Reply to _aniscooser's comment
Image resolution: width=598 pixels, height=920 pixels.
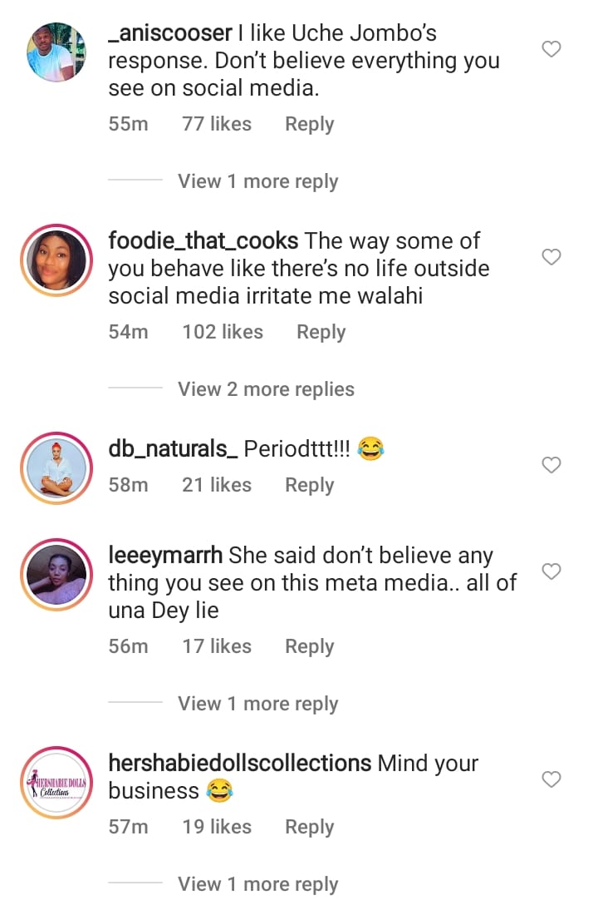(x=309, y=125)
